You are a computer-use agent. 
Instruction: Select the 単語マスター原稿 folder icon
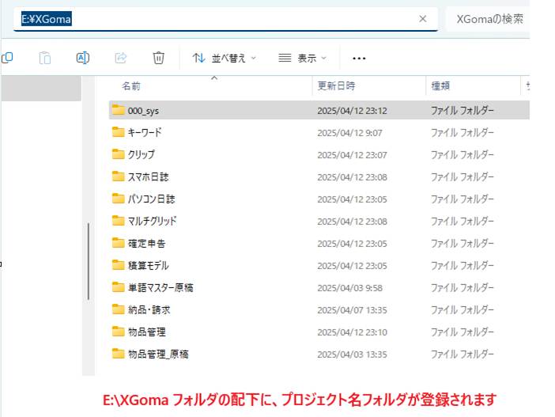(119, 287)
